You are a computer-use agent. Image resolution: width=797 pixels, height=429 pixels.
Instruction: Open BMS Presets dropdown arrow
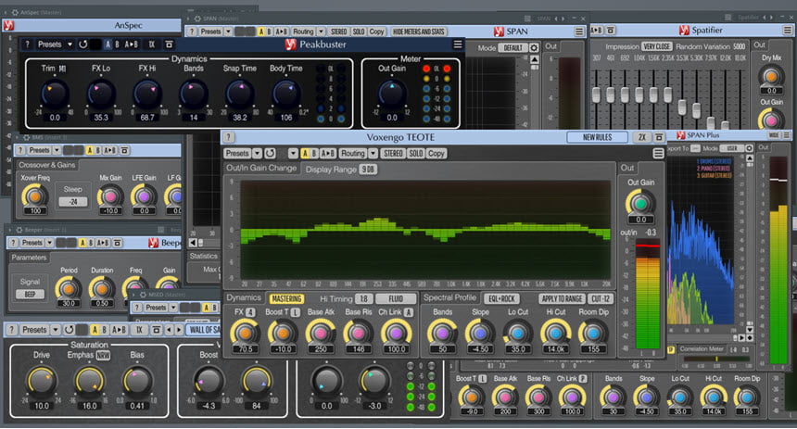(x=57, y=150)
